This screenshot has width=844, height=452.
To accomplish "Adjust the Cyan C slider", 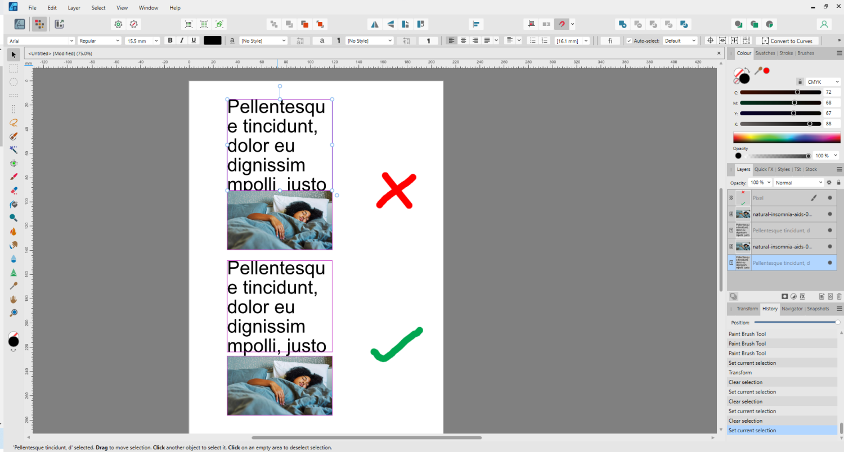I will (780, 92).
